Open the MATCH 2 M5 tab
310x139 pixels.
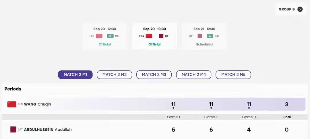[233, 75]
